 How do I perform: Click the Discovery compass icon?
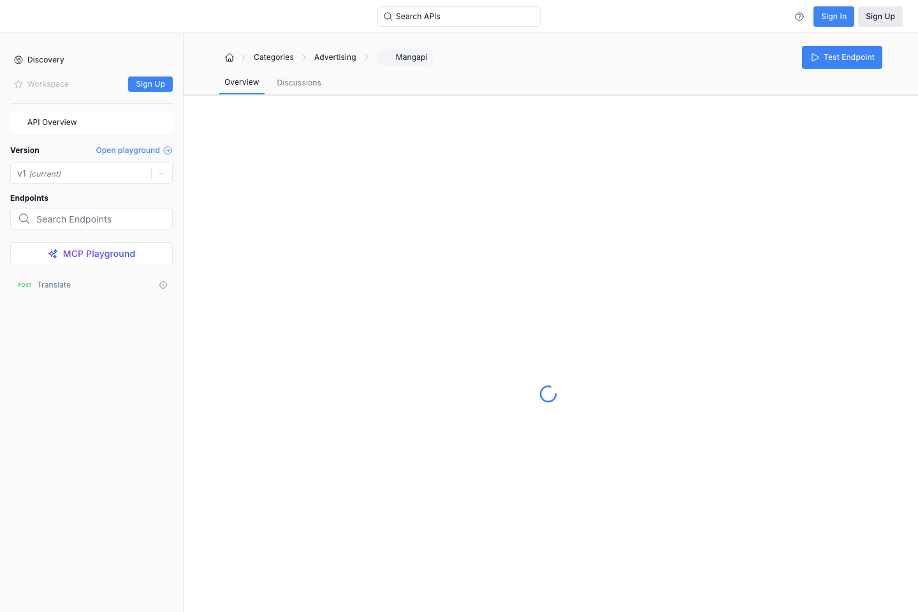pos(18,59)
